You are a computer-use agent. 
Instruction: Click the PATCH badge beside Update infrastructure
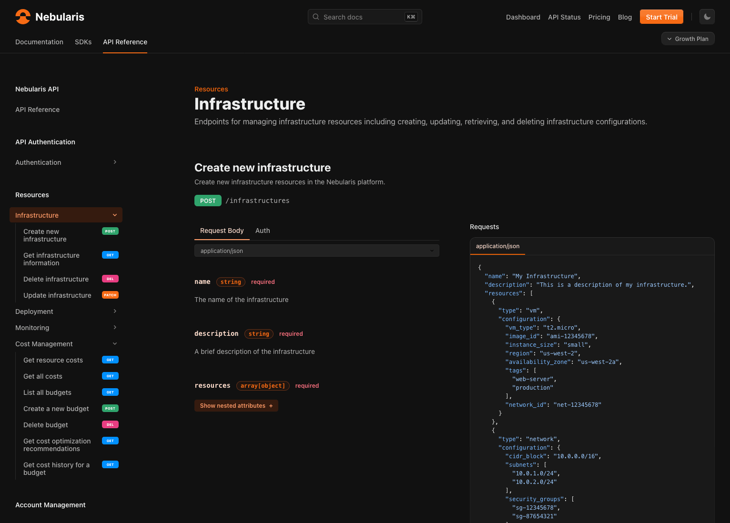pyautogui.click(x=110, y=295)
